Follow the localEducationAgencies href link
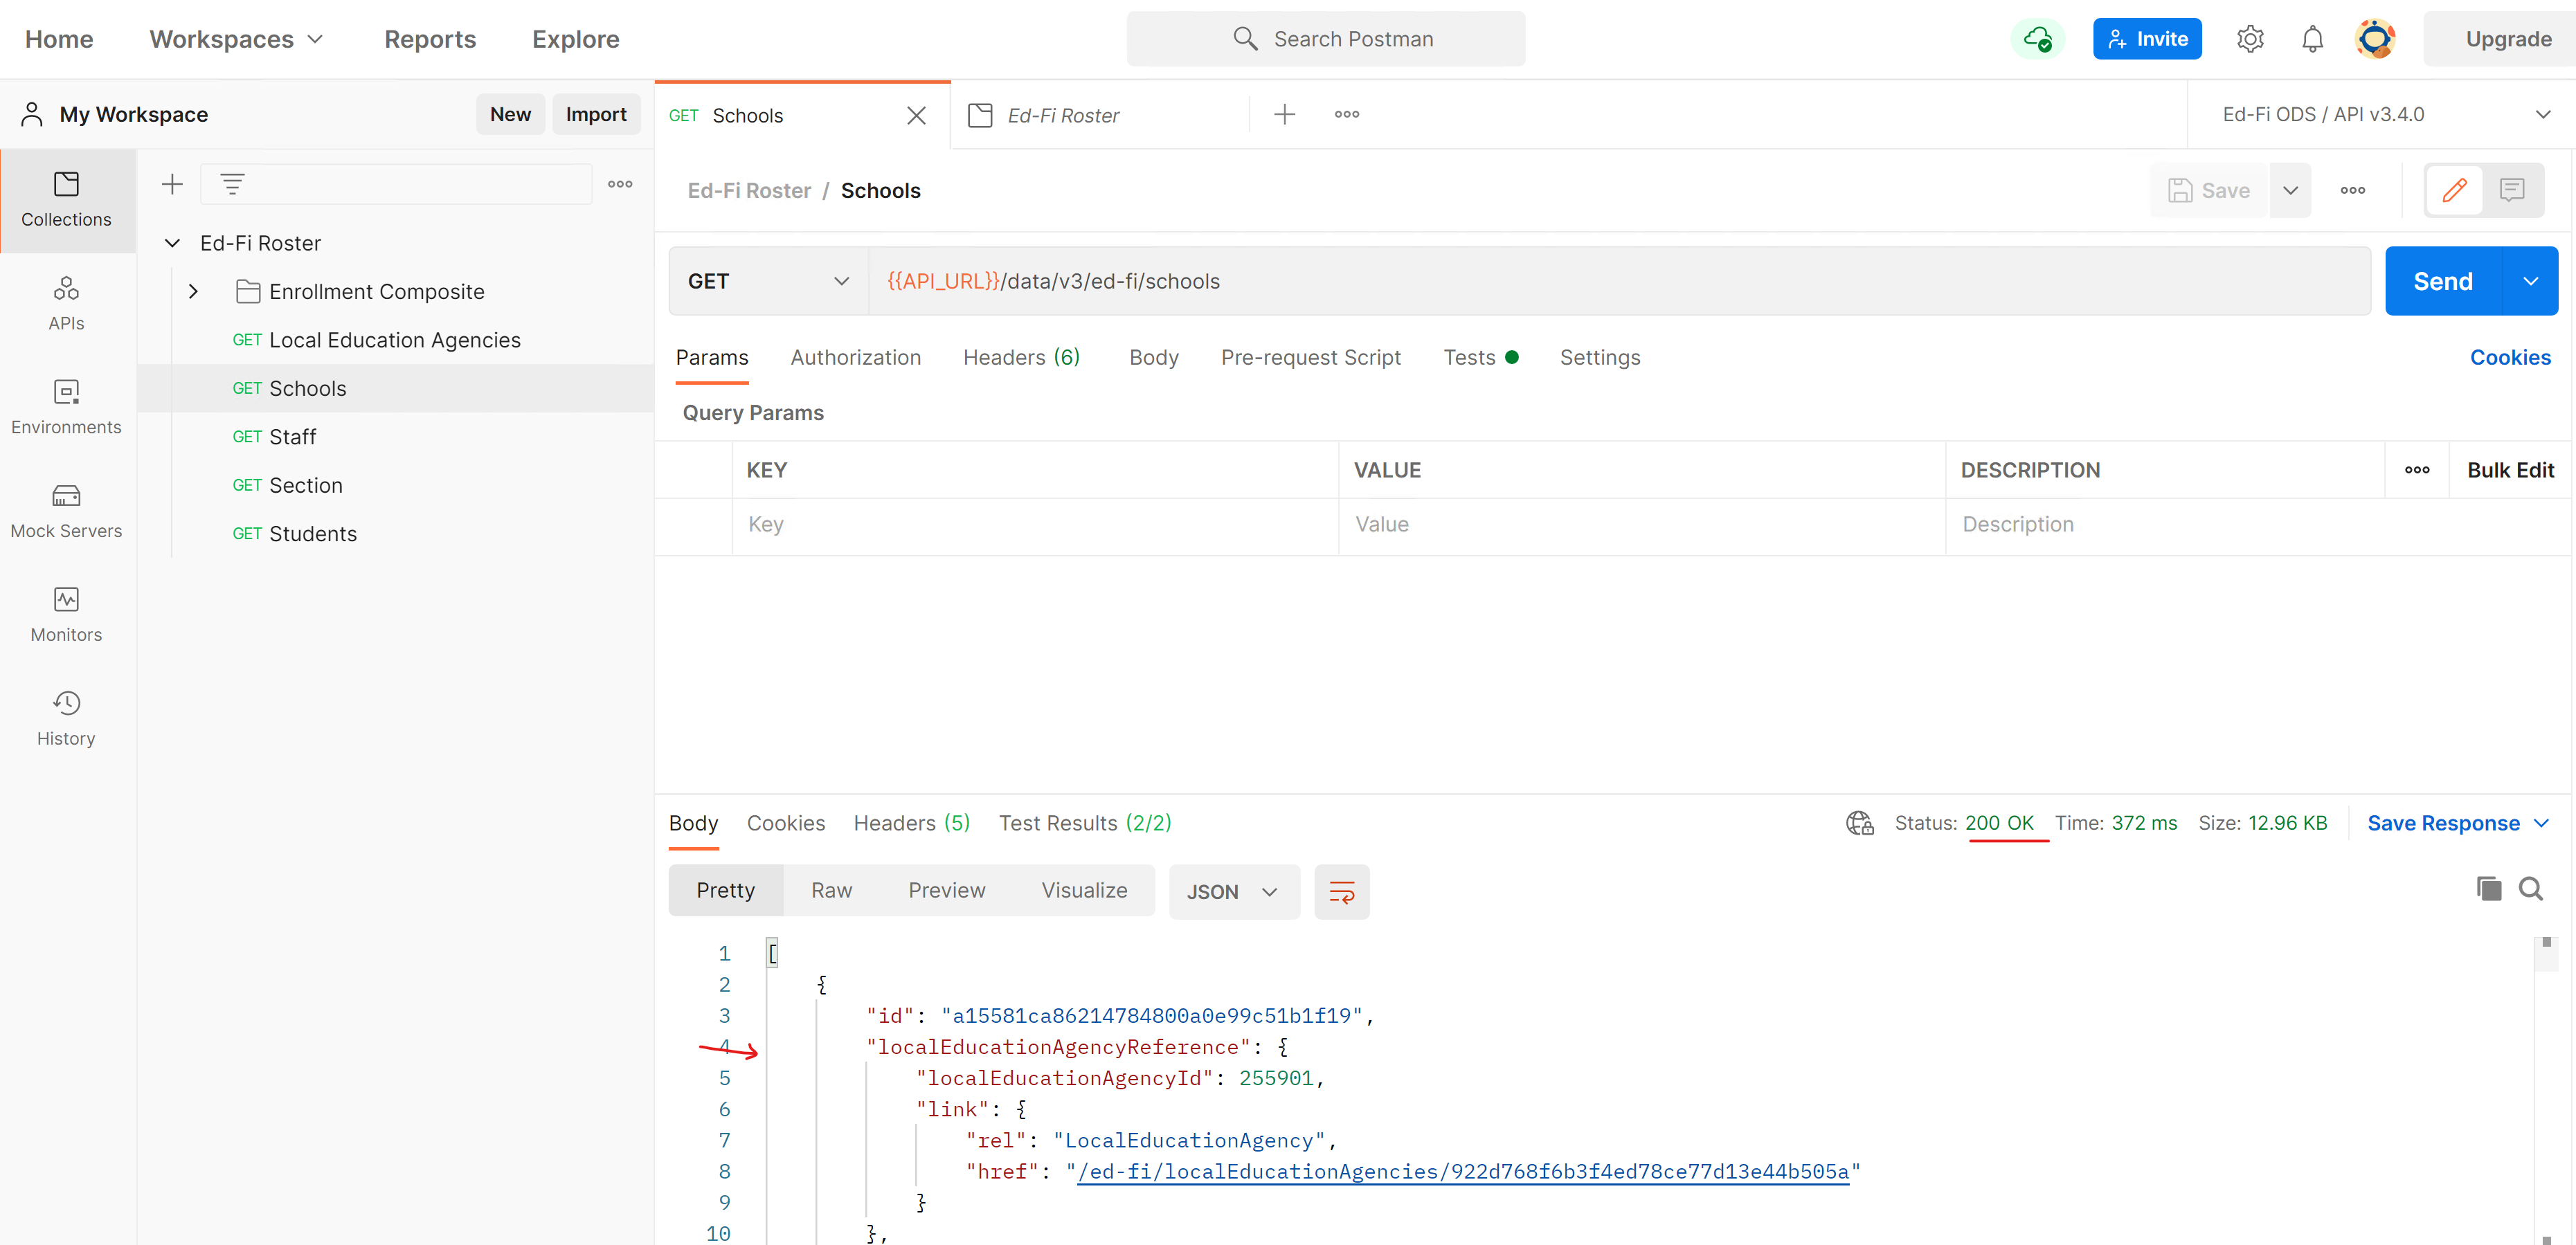This screenshot has width=2576, height=1245. (1463, 1171)
